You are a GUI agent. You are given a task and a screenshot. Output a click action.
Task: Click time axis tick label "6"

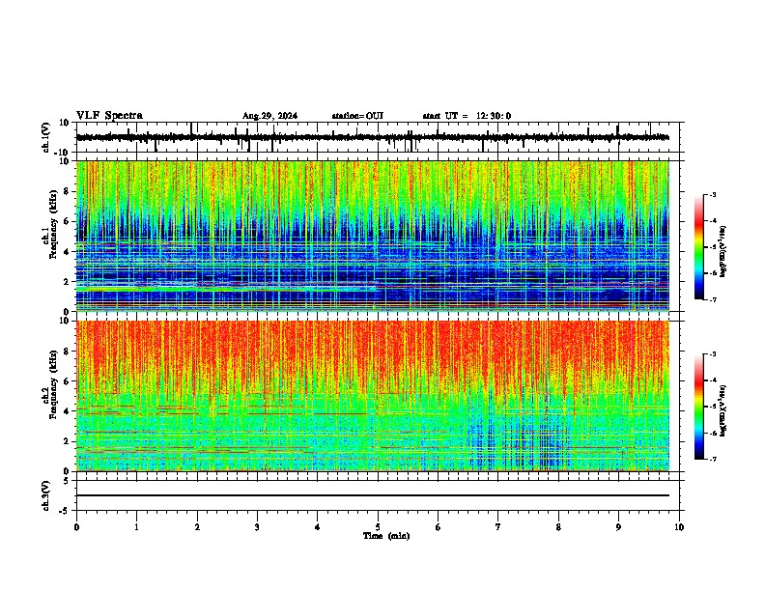pos(438,527)
